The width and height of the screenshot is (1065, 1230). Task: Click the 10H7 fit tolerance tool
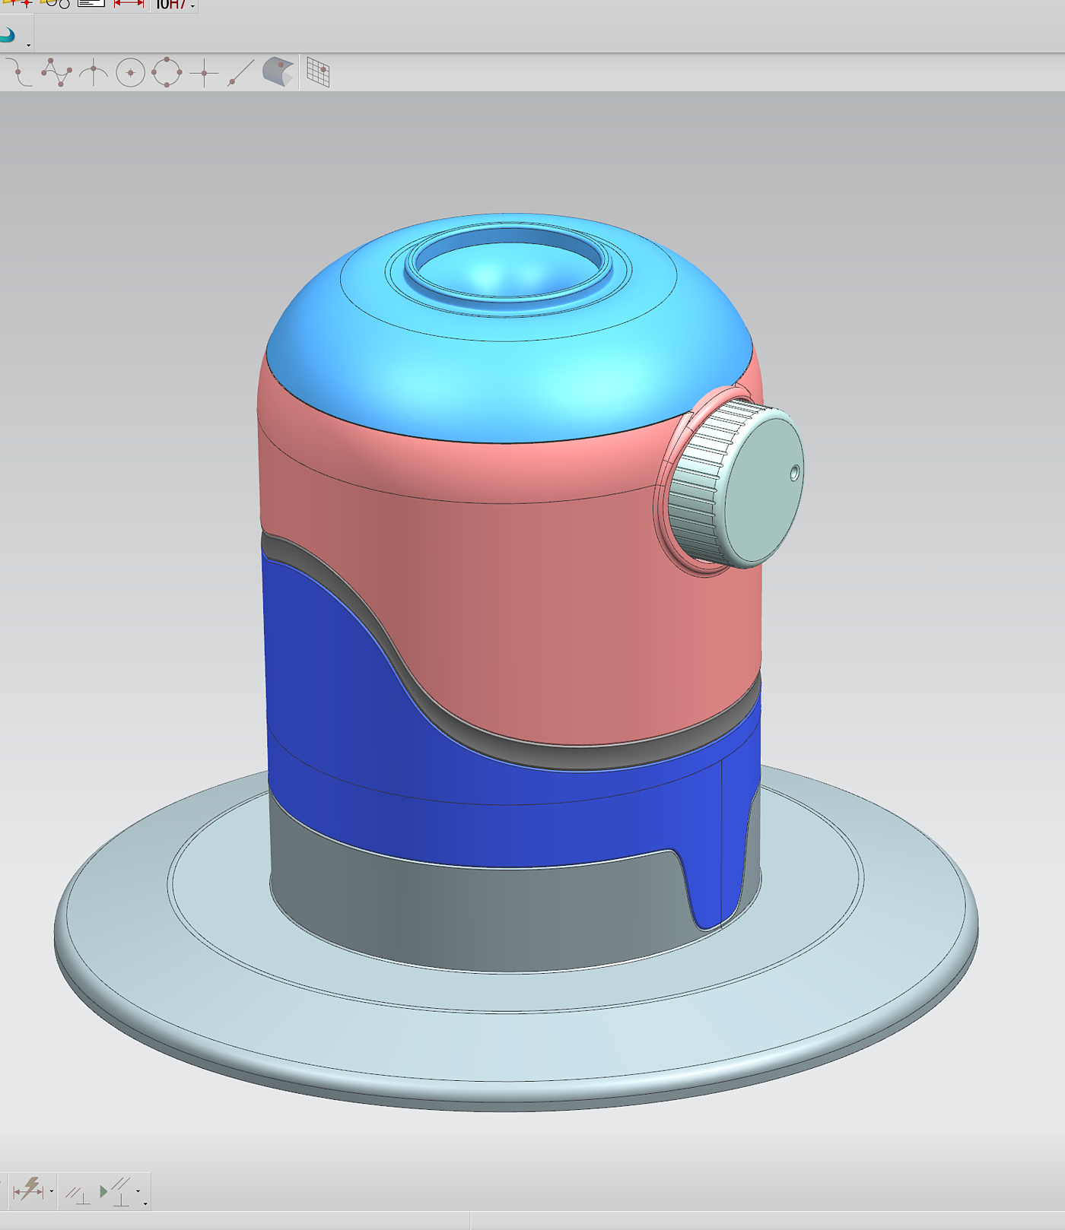(x=170, y=5)
